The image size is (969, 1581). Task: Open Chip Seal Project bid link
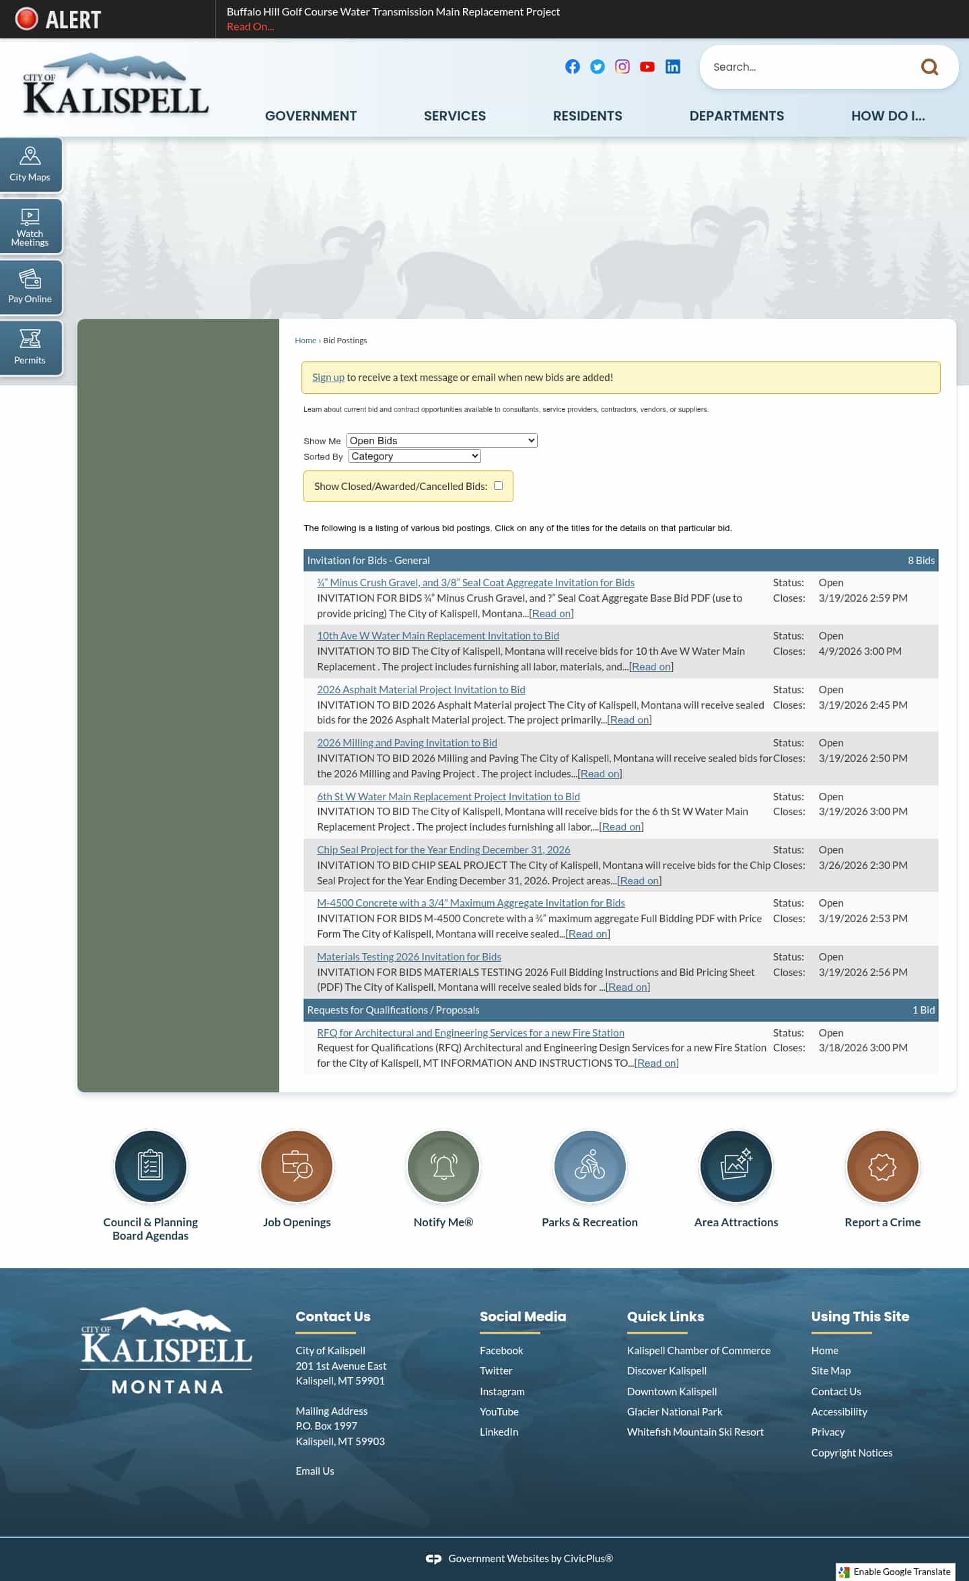443,850
